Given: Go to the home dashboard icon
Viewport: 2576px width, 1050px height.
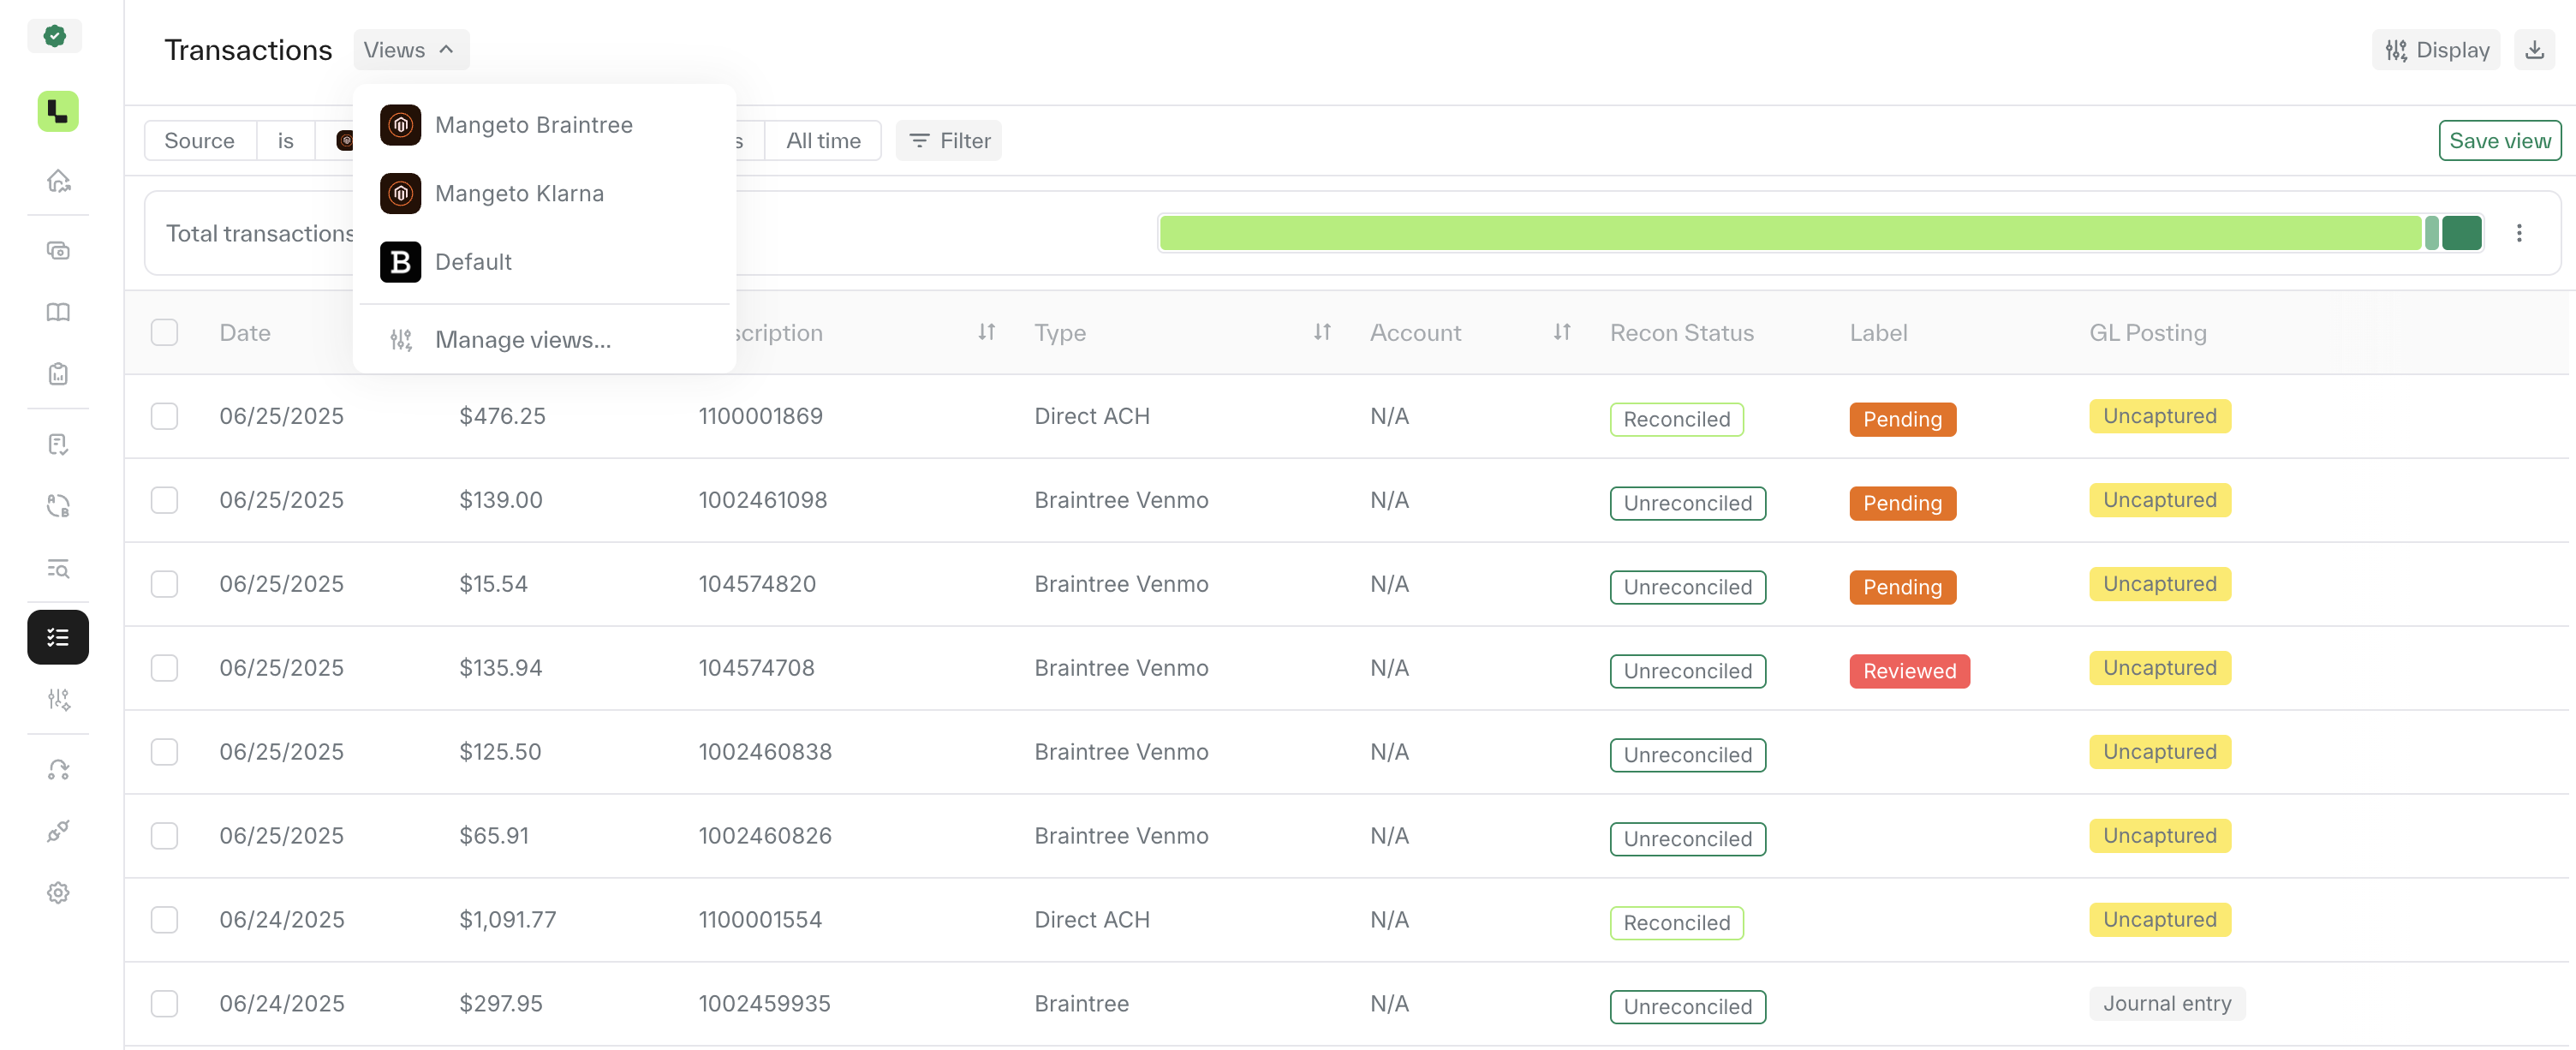Looking at the screenshot, I should coord(58,181).
